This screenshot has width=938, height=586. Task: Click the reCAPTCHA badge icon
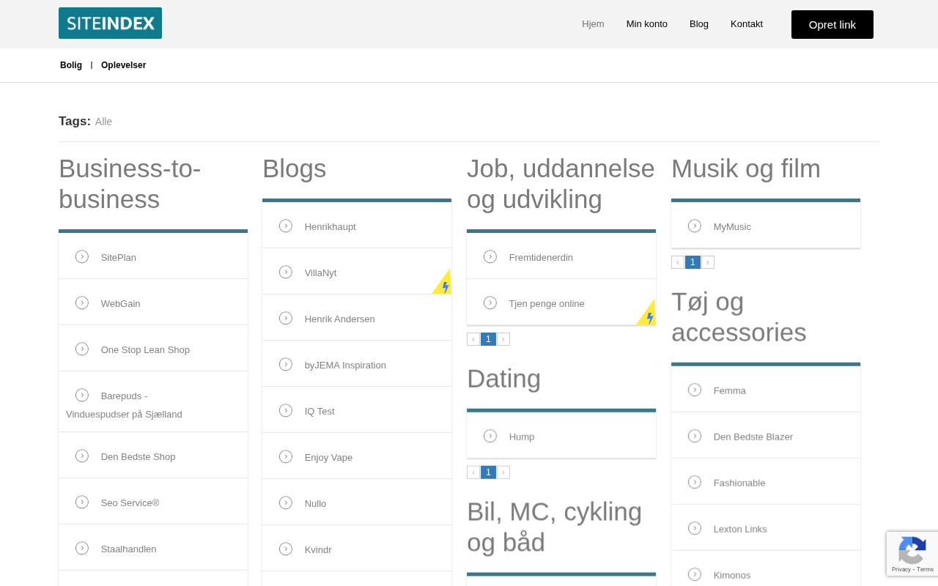[912, 550]
